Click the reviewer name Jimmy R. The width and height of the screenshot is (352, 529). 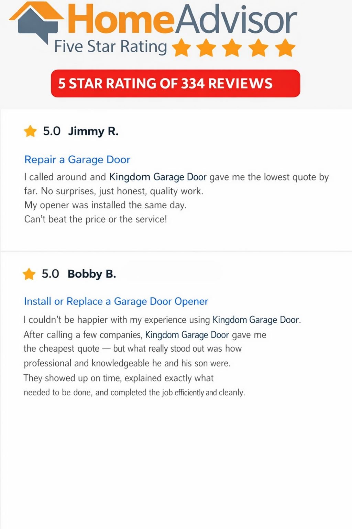(x=93, y=131)
